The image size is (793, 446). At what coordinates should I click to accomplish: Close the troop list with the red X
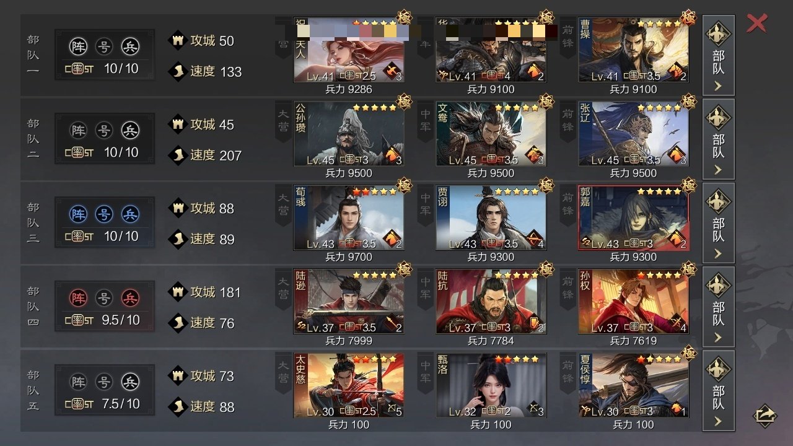coord(756,24)
